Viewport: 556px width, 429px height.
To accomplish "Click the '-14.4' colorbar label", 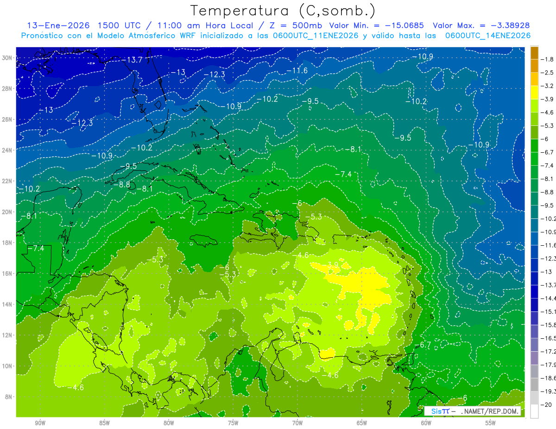I will tap(550, 298).
